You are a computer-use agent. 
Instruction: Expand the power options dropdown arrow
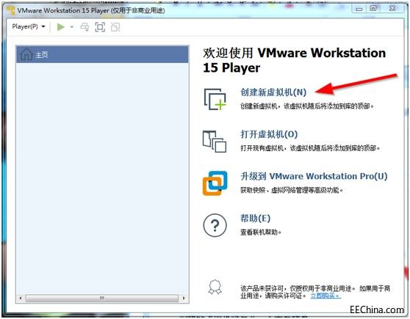(72, 27)
